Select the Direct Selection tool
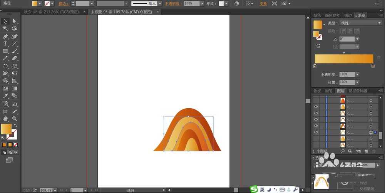Image resolution: width=385 pixels, height=193 pixels. [x=15, y=21]
